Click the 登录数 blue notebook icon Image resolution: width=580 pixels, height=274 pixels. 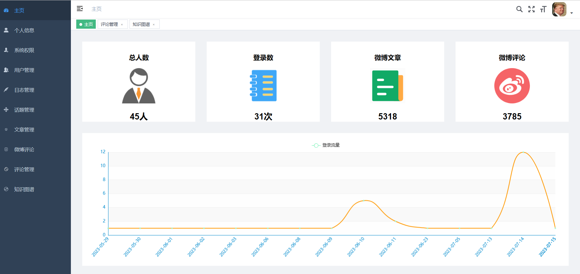click(x=263, y=85)
